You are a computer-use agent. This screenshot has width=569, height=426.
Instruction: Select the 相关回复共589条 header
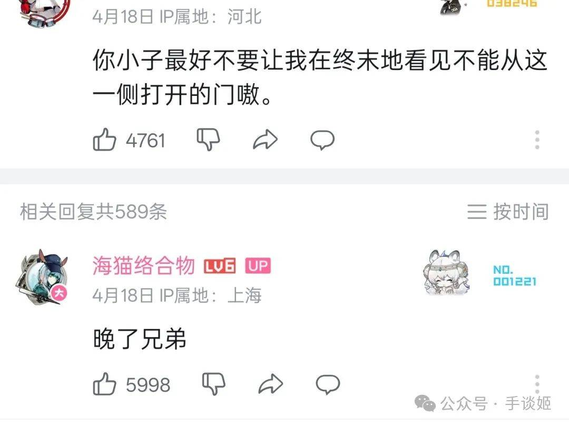(93, 212)
